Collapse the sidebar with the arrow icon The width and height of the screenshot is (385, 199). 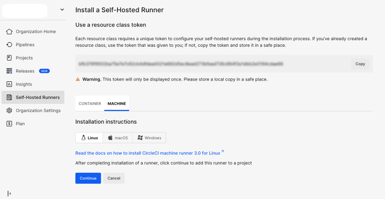[9, 193]
